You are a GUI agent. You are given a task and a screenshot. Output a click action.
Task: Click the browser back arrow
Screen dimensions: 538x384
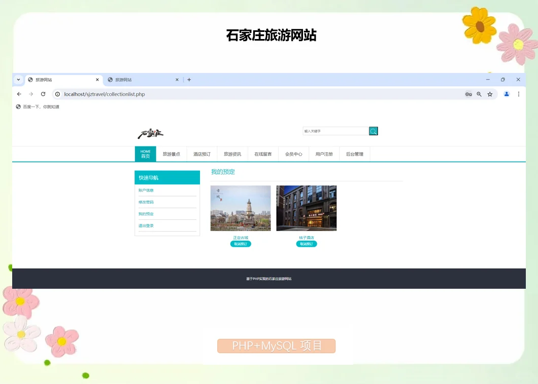[19, 94]
